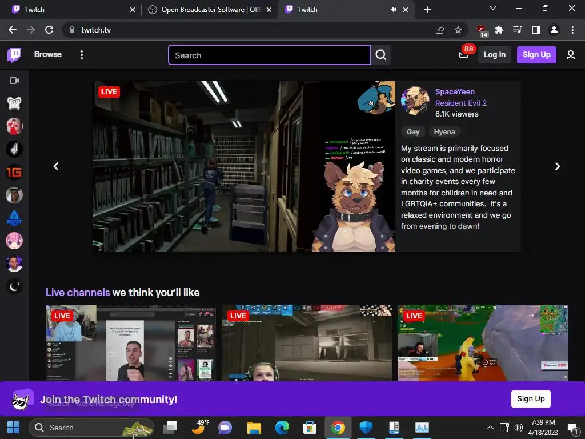The height and width of the screenshot is (439, 585).
Task: Open the Resident Evil 2 category link
Action: click(x=461, y=103)
